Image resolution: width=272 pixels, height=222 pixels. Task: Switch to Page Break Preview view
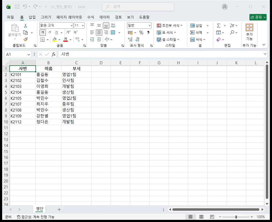[x=212, y=217]
